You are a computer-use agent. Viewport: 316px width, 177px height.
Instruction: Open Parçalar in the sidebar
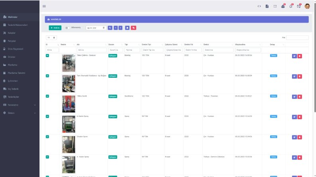click(x=20, y=41)
